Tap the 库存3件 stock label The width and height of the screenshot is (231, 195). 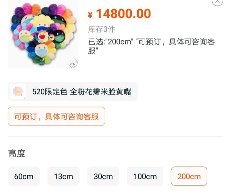tap(101, 29)
